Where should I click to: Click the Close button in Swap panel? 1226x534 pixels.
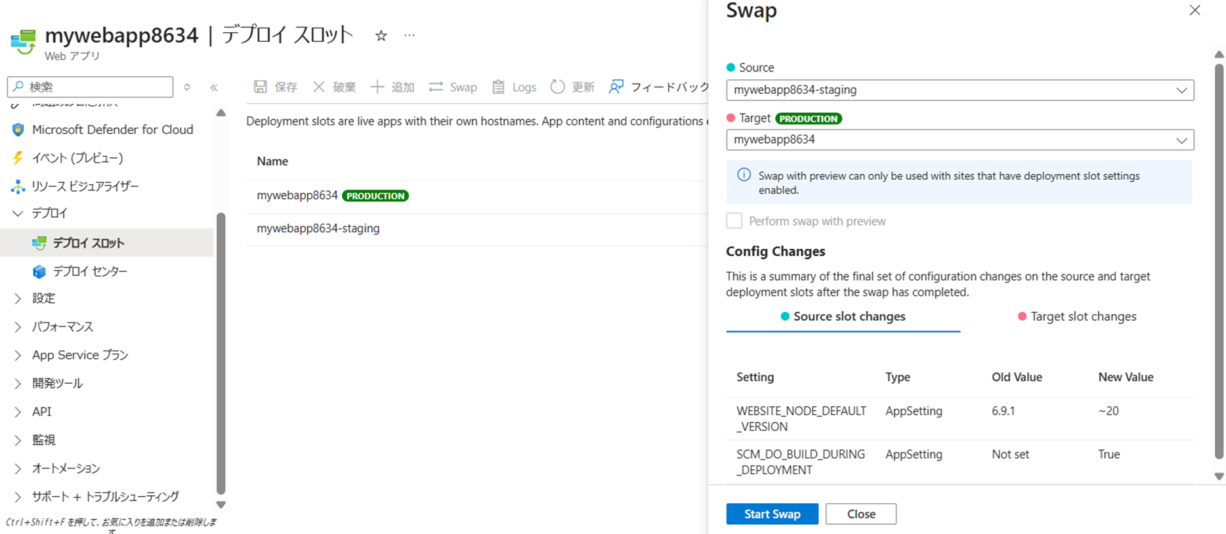tap(861, 514)
